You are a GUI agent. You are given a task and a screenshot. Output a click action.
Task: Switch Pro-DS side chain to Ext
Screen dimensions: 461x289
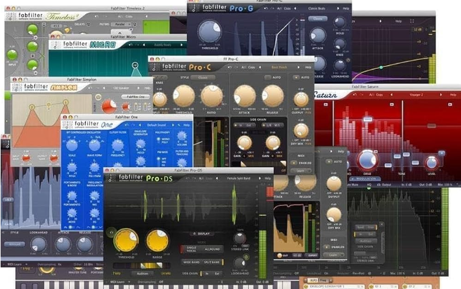[217, 274]
